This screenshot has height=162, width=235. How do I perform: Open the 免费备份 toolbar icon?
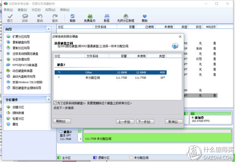[90, 18]
